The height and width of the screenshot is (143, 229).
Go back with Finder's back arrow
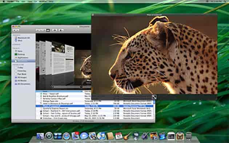(14, 30)
